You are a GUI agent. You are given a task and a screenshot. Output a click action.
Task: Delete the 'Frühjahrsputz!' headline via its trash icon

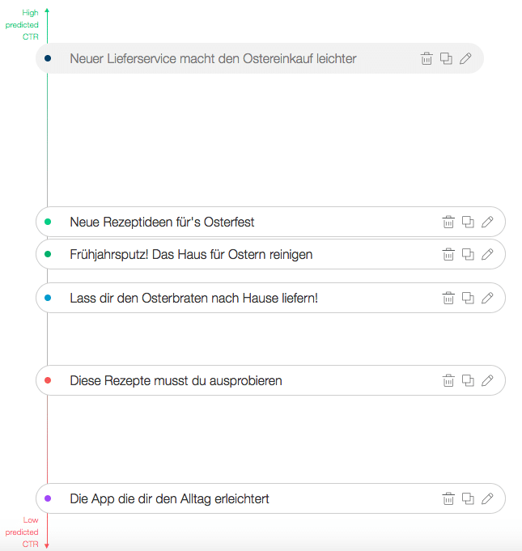click(448, 254)
